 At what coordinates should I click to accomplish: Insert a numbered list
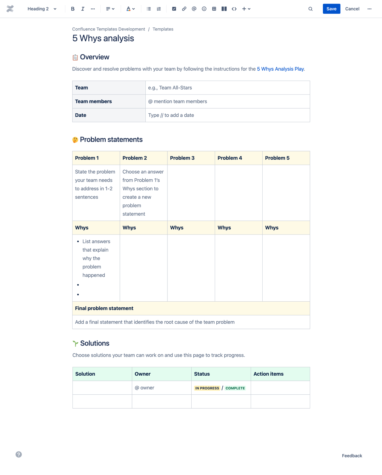159,9
